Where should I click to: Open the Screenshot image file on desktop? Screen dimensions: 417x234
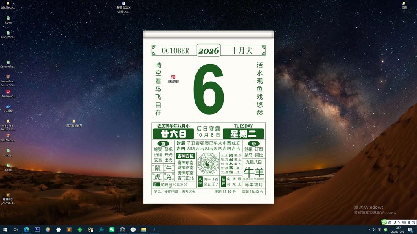point(8,64)
